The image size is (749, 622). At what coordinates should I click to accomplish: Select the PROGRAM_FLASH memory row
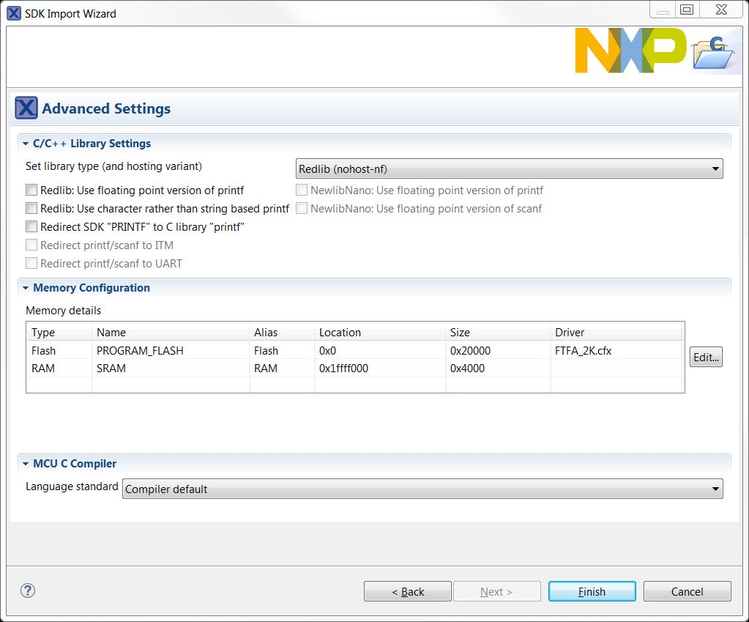click(x=140, y=350)
